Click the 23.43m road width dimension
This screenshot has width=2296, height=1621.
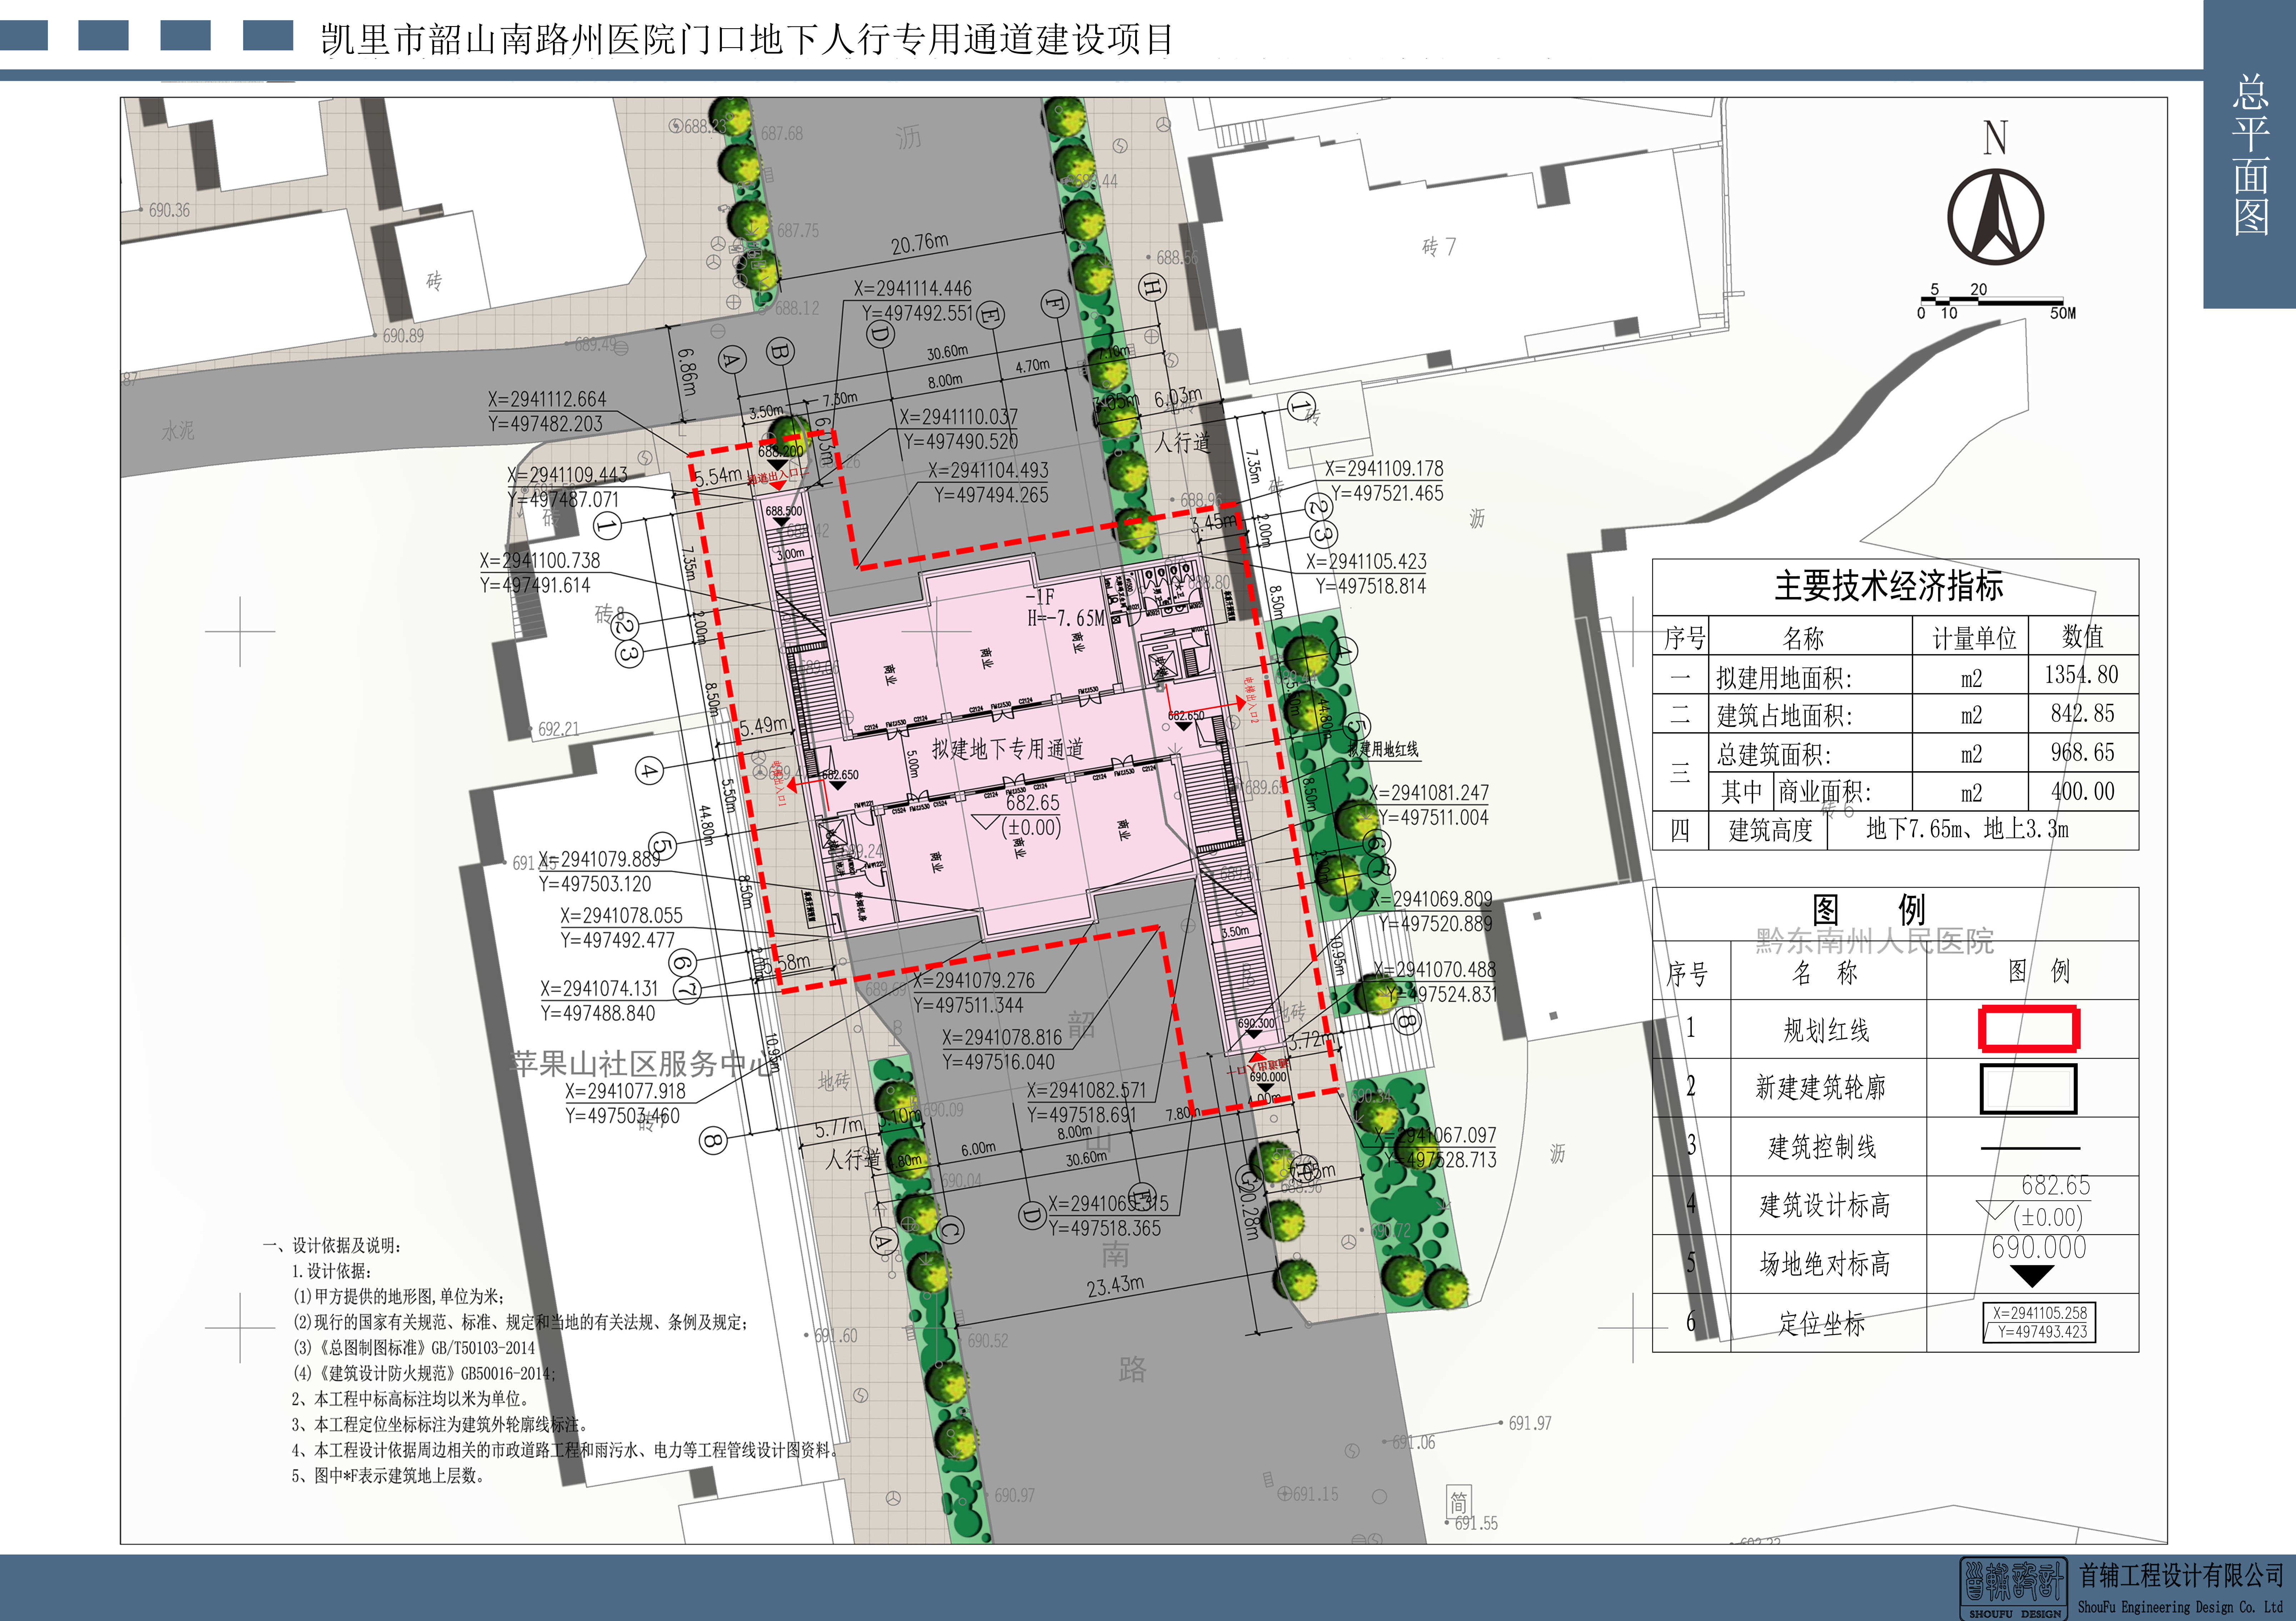coord(1115,1285)
